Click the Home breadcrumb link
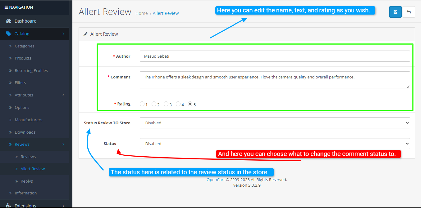 tap(141, 13)
